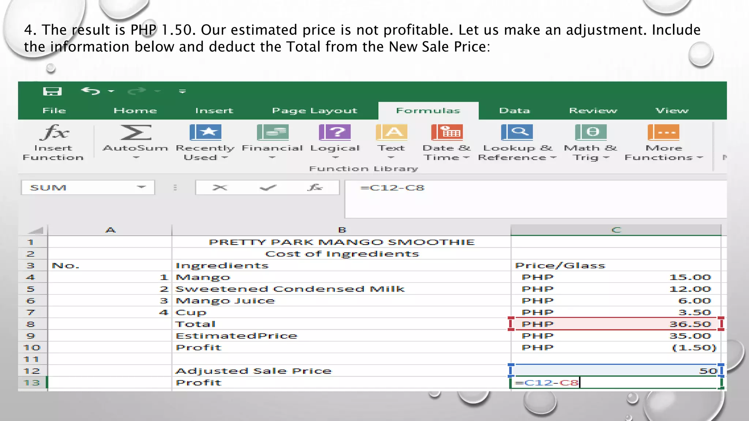
Task: Select the Formulas tab
Action: [x=428, y=110]
